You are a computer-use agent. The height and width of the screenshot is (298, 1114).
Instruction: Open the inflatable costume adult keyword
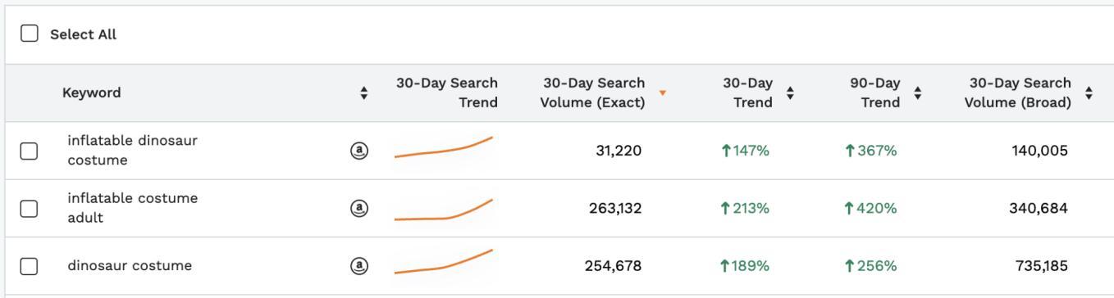click(132, 208)
